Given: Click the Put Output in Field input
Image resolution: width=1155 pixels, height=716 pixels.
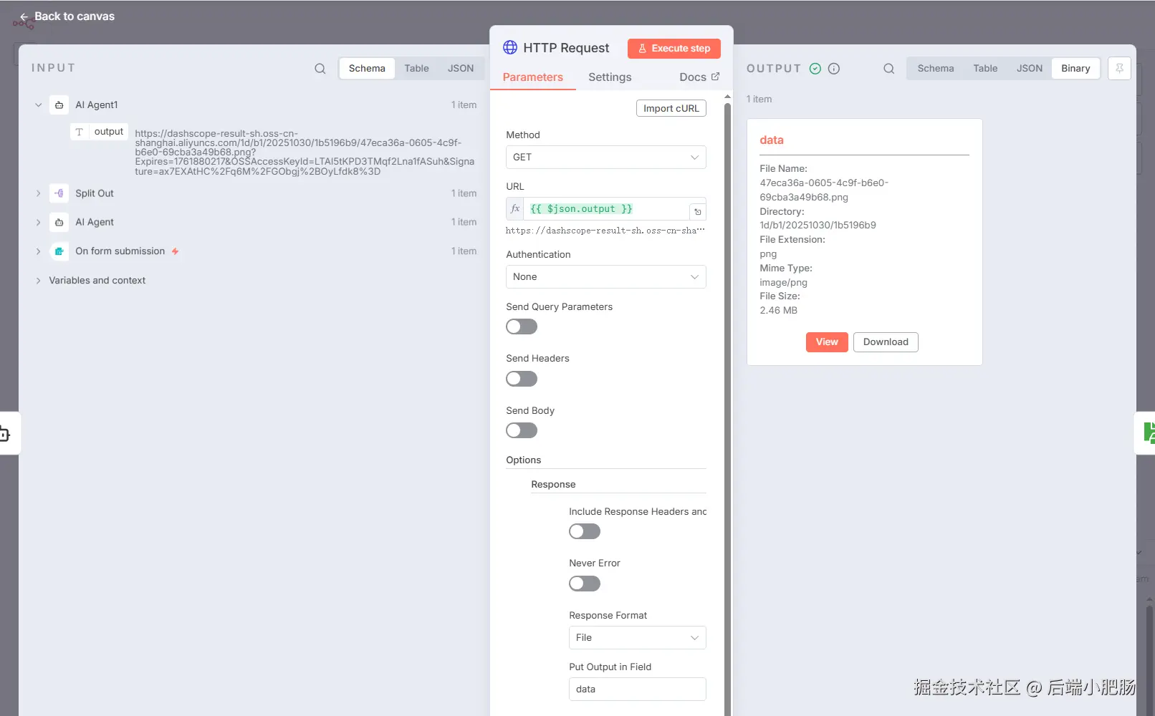Looking at the screenshot, I should tap(637, 690).
